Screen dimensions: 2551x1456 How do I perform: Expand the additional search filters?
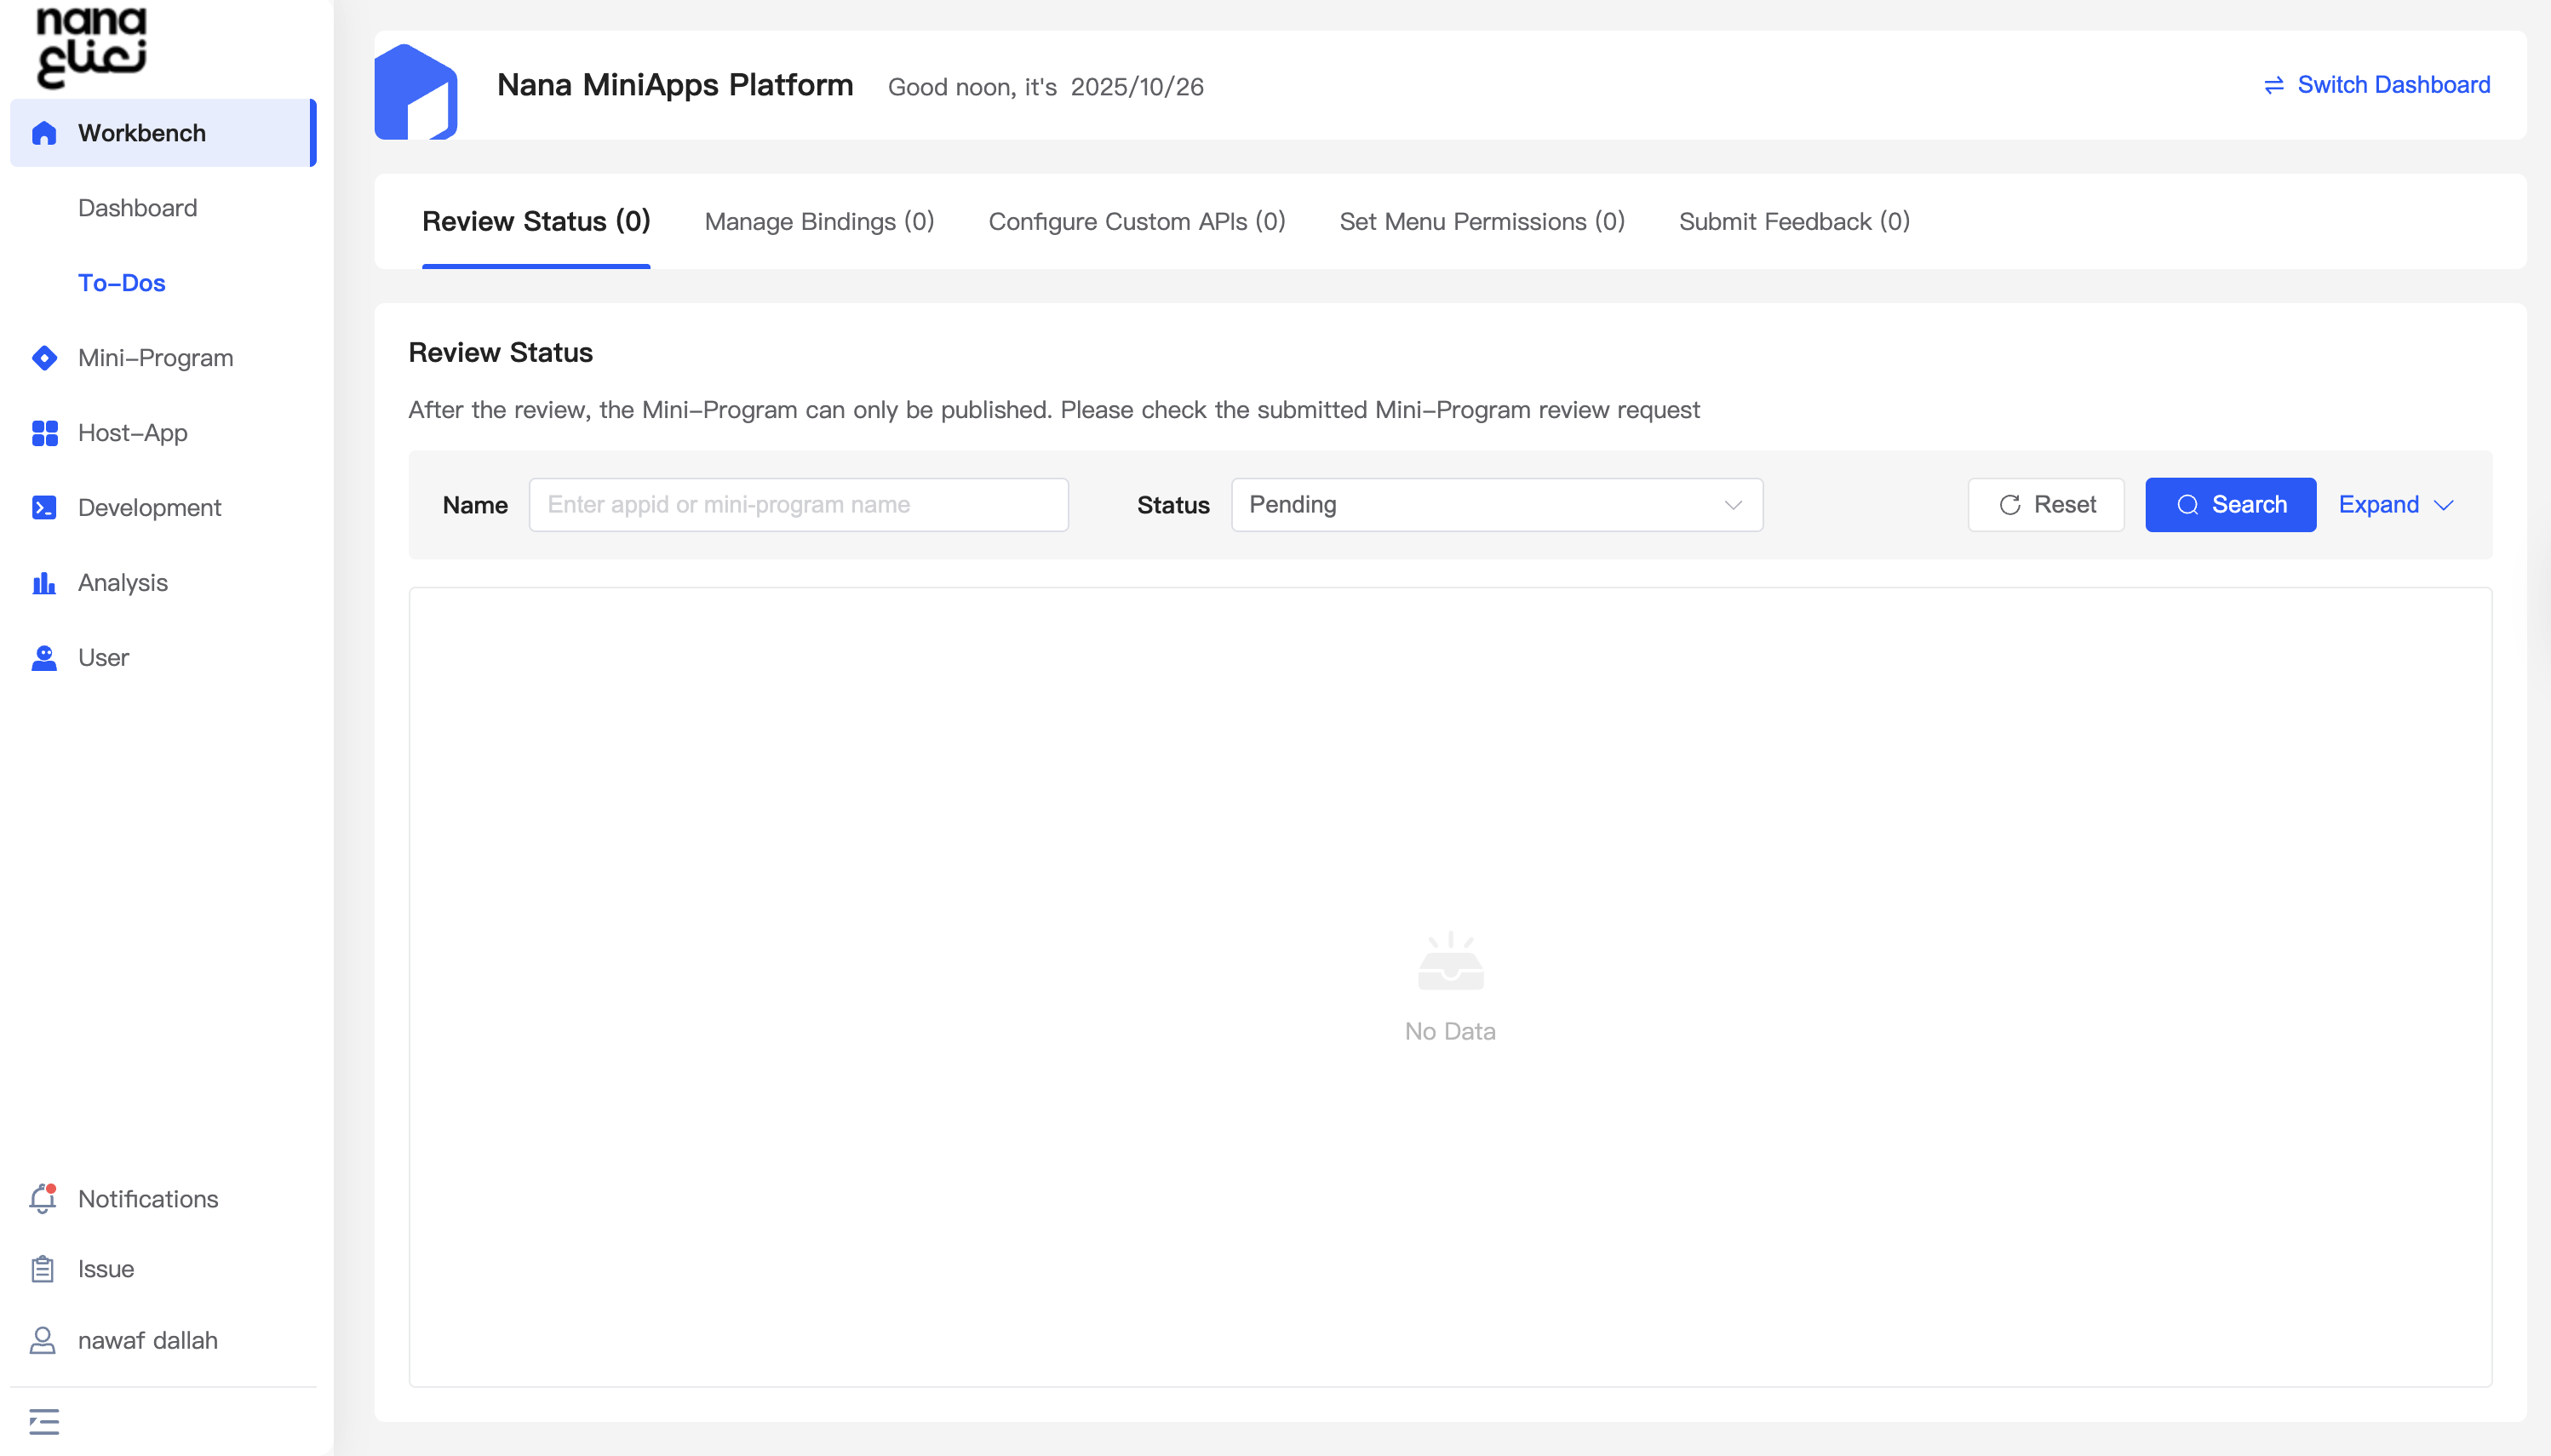click(x=2395, y=505)
